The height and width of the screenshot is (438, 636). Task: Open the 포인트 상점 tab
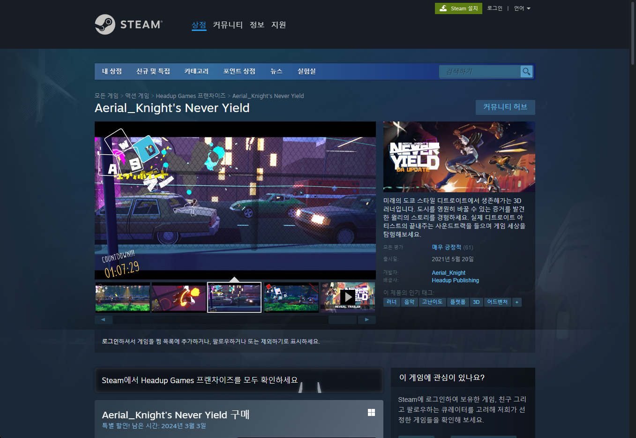[x=239, y=71]
